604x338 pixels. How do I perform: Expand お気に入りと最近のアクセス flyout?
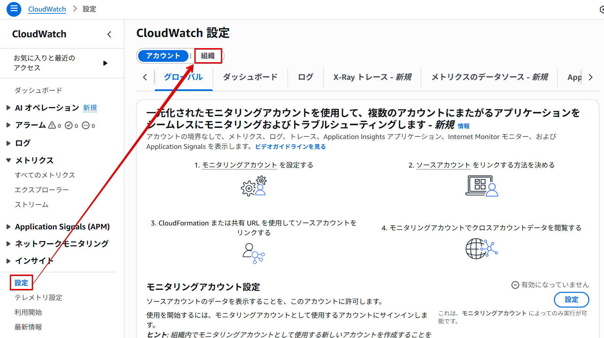[x=105, y=63]
